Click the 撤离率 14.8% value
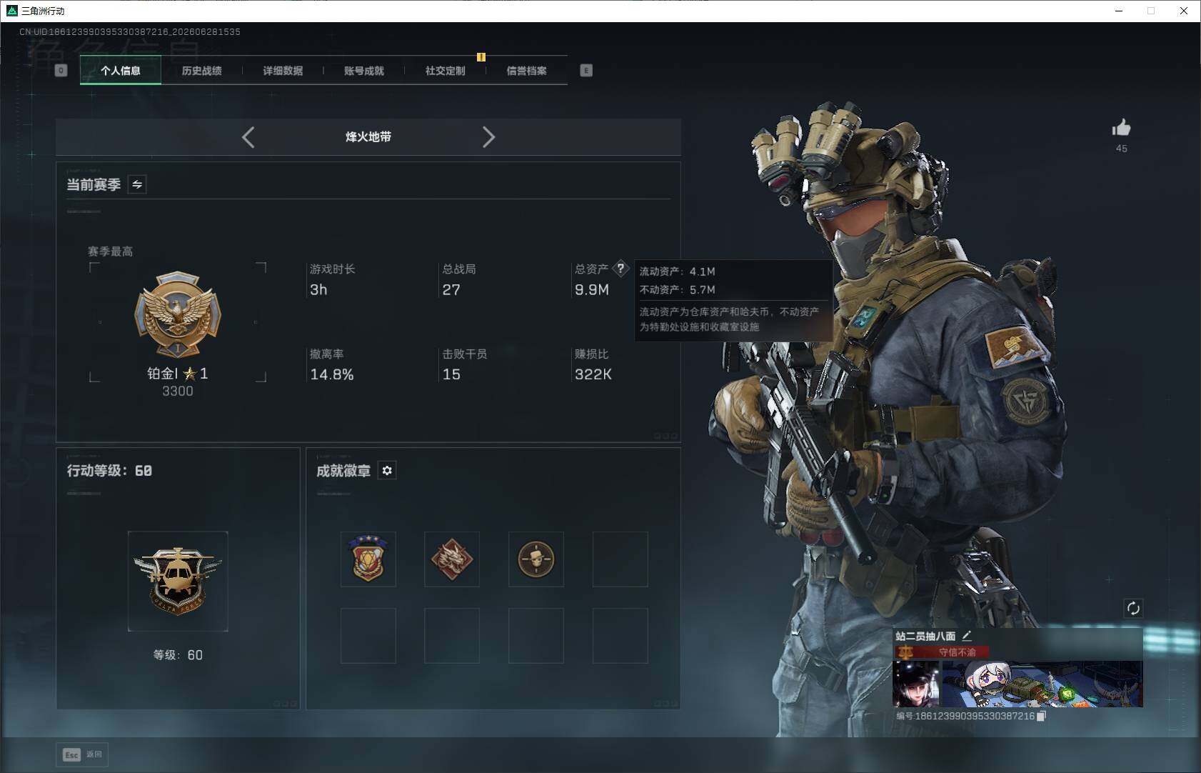1201x773 pixels. [332, 374]
